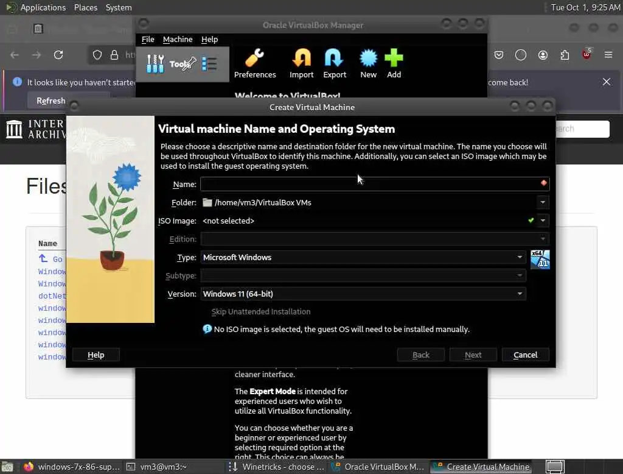Viewport: 623px width, 474px height.
Task: Expand the Folder dropdown
Action: [543, 202]
